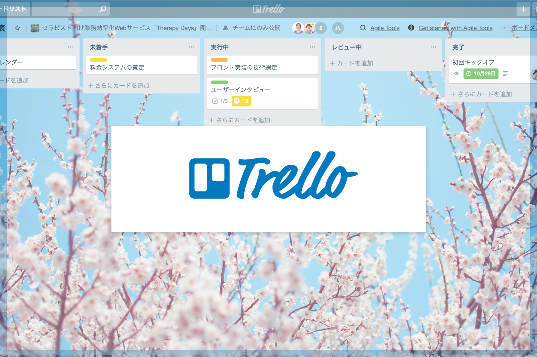Open card 初回キックオフ
The height and width of the screenshot is (357, 537).
coord(493,69)
